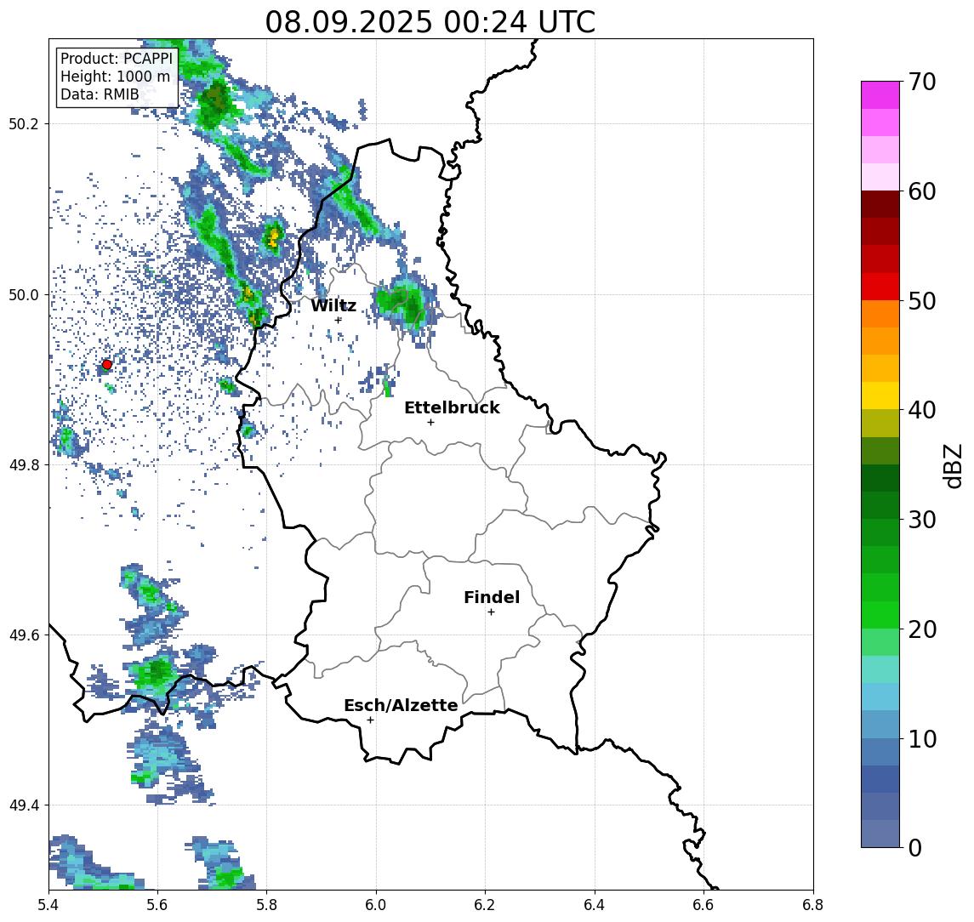Click the colorbar tick label '0'

tap(915, 847)
